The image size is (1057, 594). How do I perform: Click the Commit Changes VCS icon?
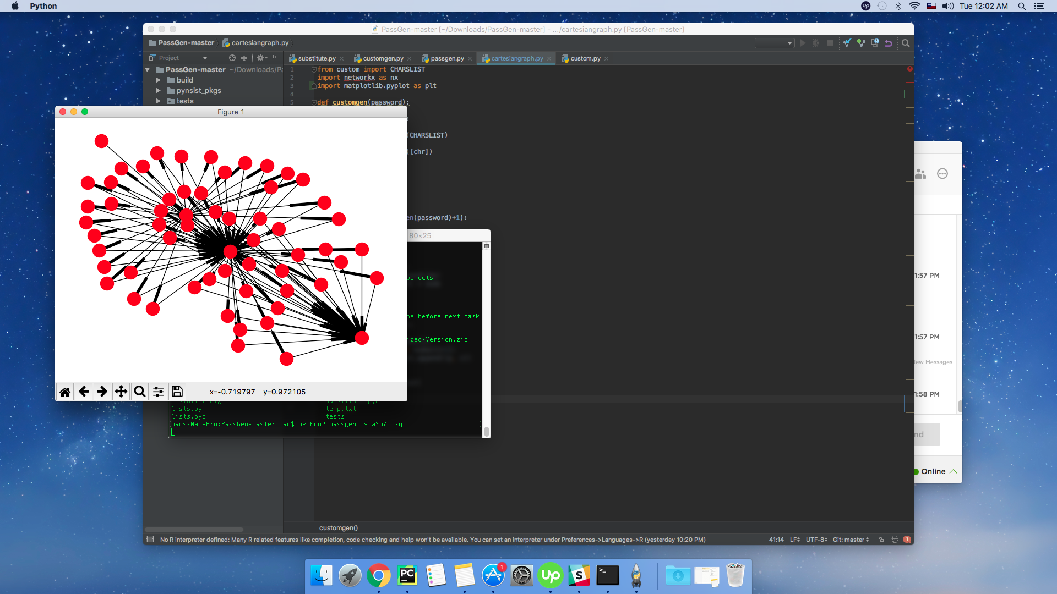point(861,43)
